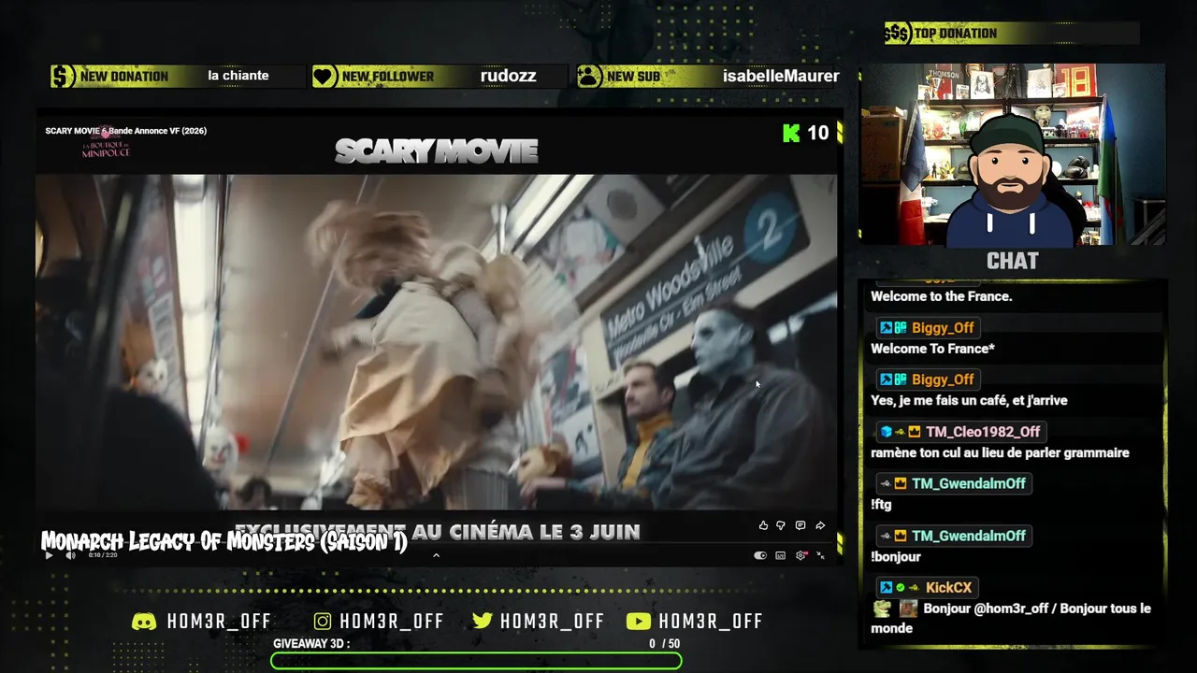
Task: Click the green Kick K logo
Action: [x=791, y=134]
